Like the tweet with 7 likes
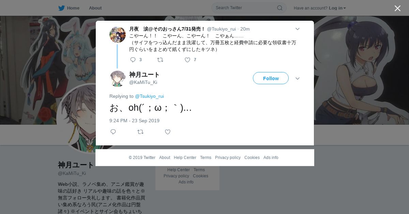409x214 pixels. click(187, 60)
